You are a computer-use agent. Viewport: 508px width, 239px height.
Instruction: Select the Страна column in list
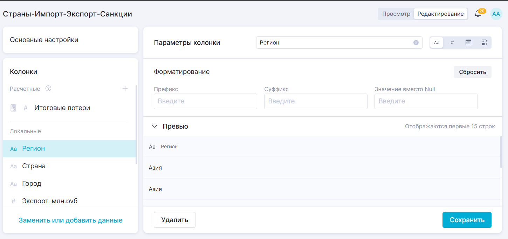coord(34,166)
